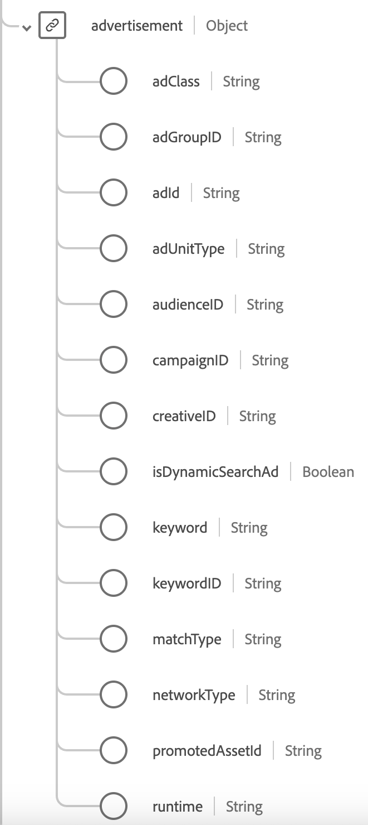Click the adUnitType field circle
The image size is (368, 825).
pos(114,249)
